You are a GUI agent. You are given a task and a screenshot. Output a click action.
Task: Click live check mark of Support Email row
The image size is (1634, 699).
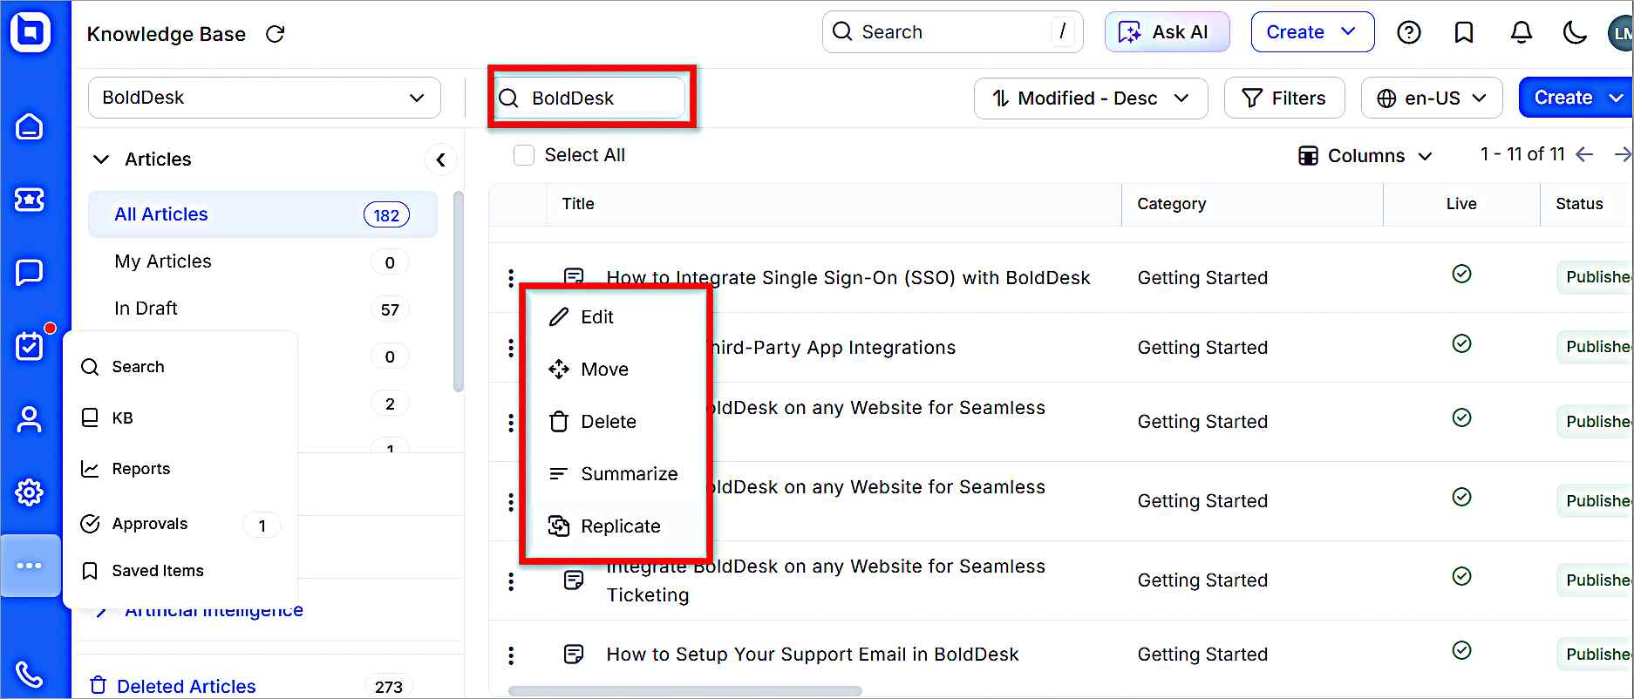(1462, 651)
